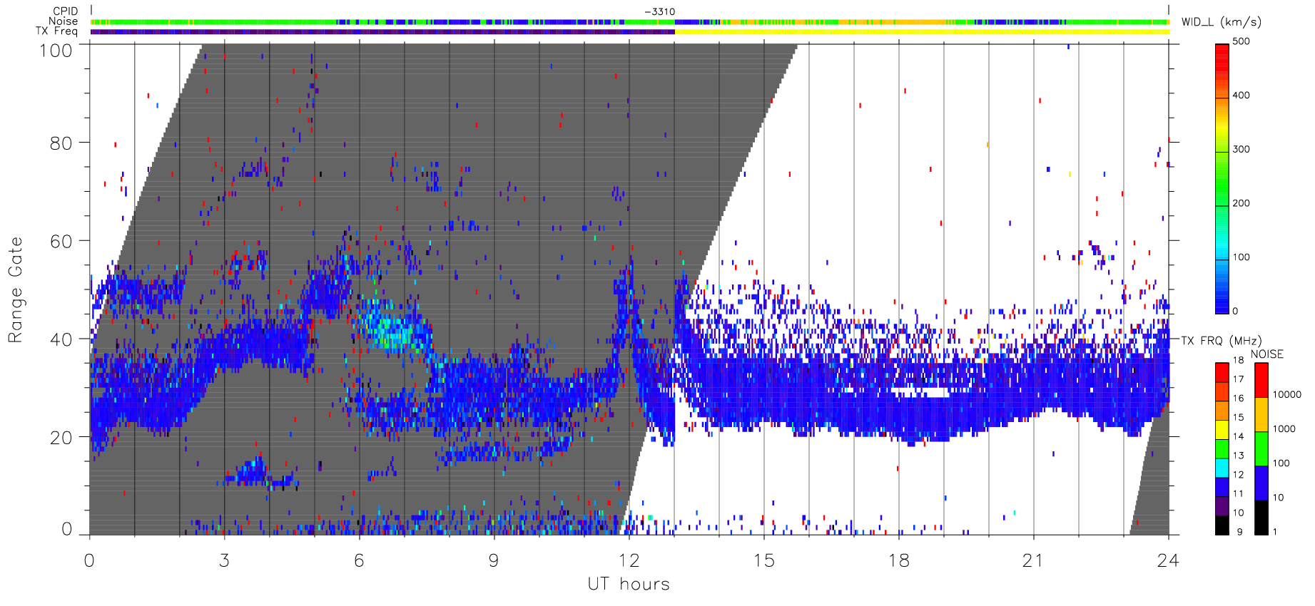Viewport: 1315px width, 606px height.
Task: Click the purple TX Freq bar segment
Action: pyautogui.click(x=382, y=31)
